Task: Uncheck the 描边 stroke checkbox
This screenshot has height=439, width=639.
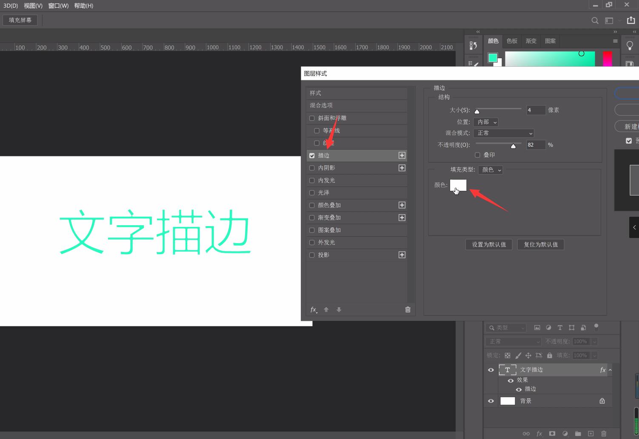Action: click(312, 156)
